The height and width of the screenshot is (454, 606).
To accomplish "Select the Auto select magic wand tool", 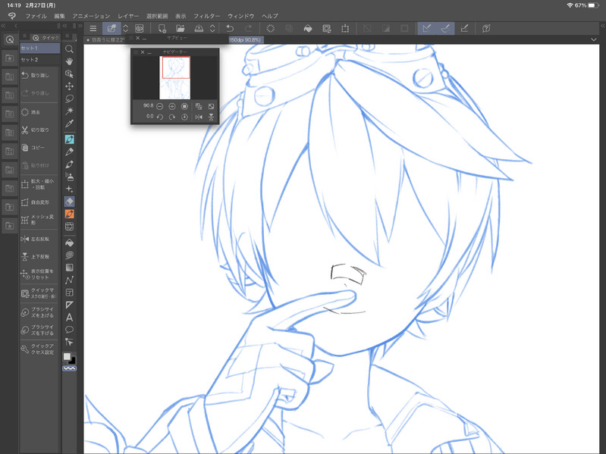I will point(69,111).
